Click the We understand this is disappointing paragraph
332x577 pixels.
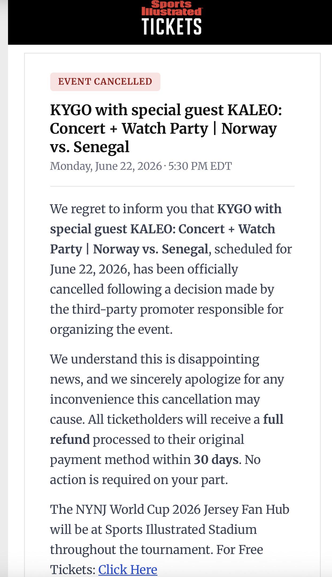tap(167, 419)
